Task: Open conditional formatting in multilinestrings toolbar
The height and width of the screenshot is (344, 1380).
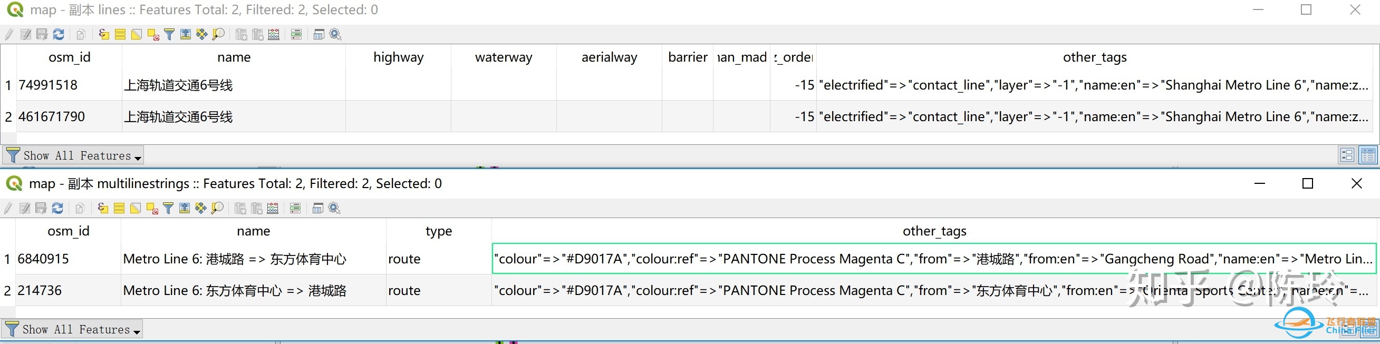Action: pos(295,209)
